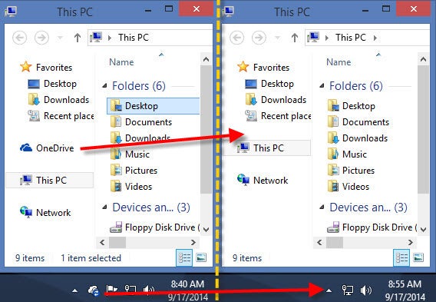Open recent locations dropdown in right window
Image resolution: width=436 pixels, height=302 pixels.
[277, 38]
